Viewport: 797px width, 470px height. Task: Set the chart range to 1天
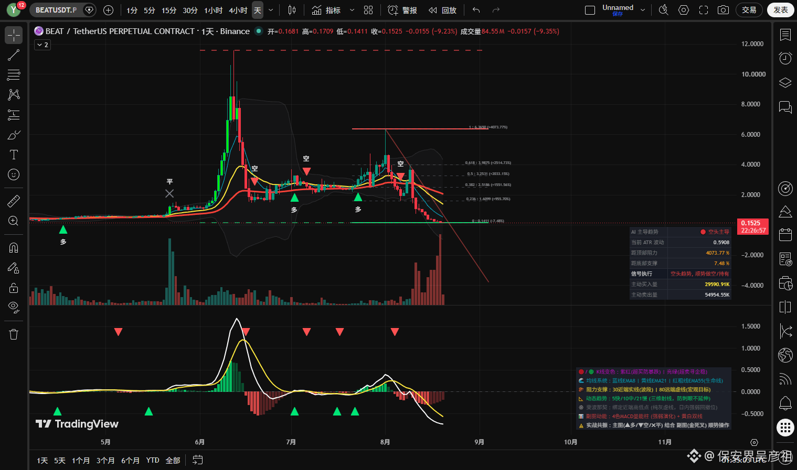click(x=42, y=461)
